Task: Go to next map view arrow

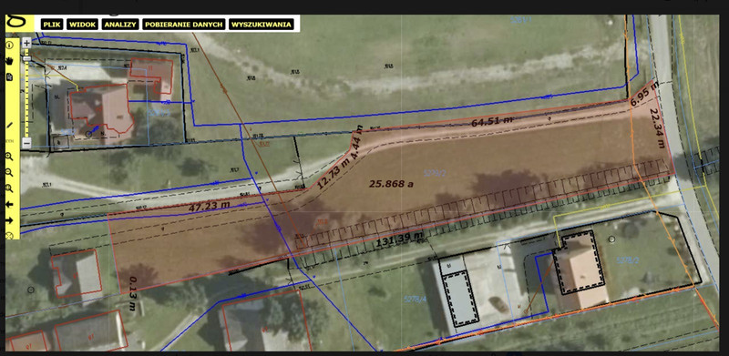Action: point(9,220)
